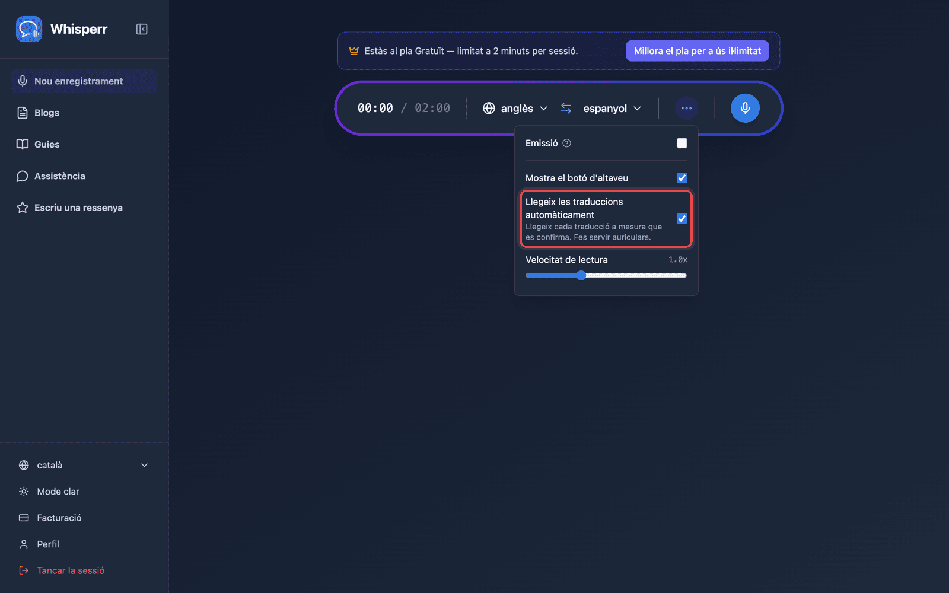Click the Emissió help question icon
This screenshot has width=949, height=593.
[x=567, y=143]
